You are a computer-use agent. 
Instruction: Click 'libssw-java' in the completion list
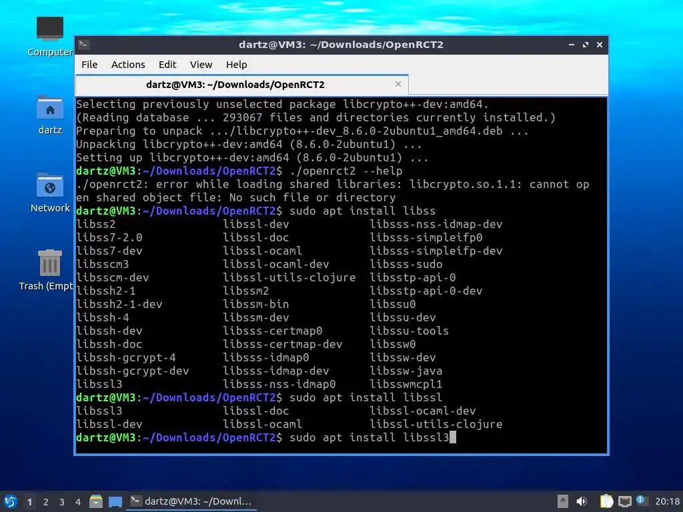(x=406, y=371)
